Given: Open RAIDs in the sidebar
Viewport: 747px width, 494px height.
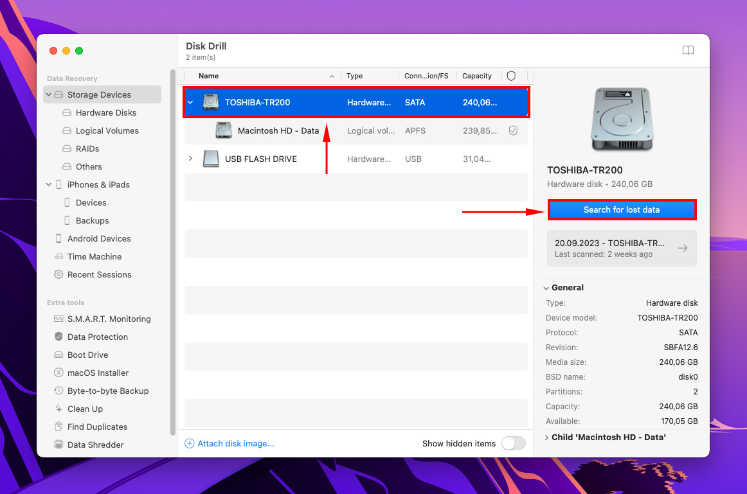Looking at the screenshot, I should (x=87, y=148).
